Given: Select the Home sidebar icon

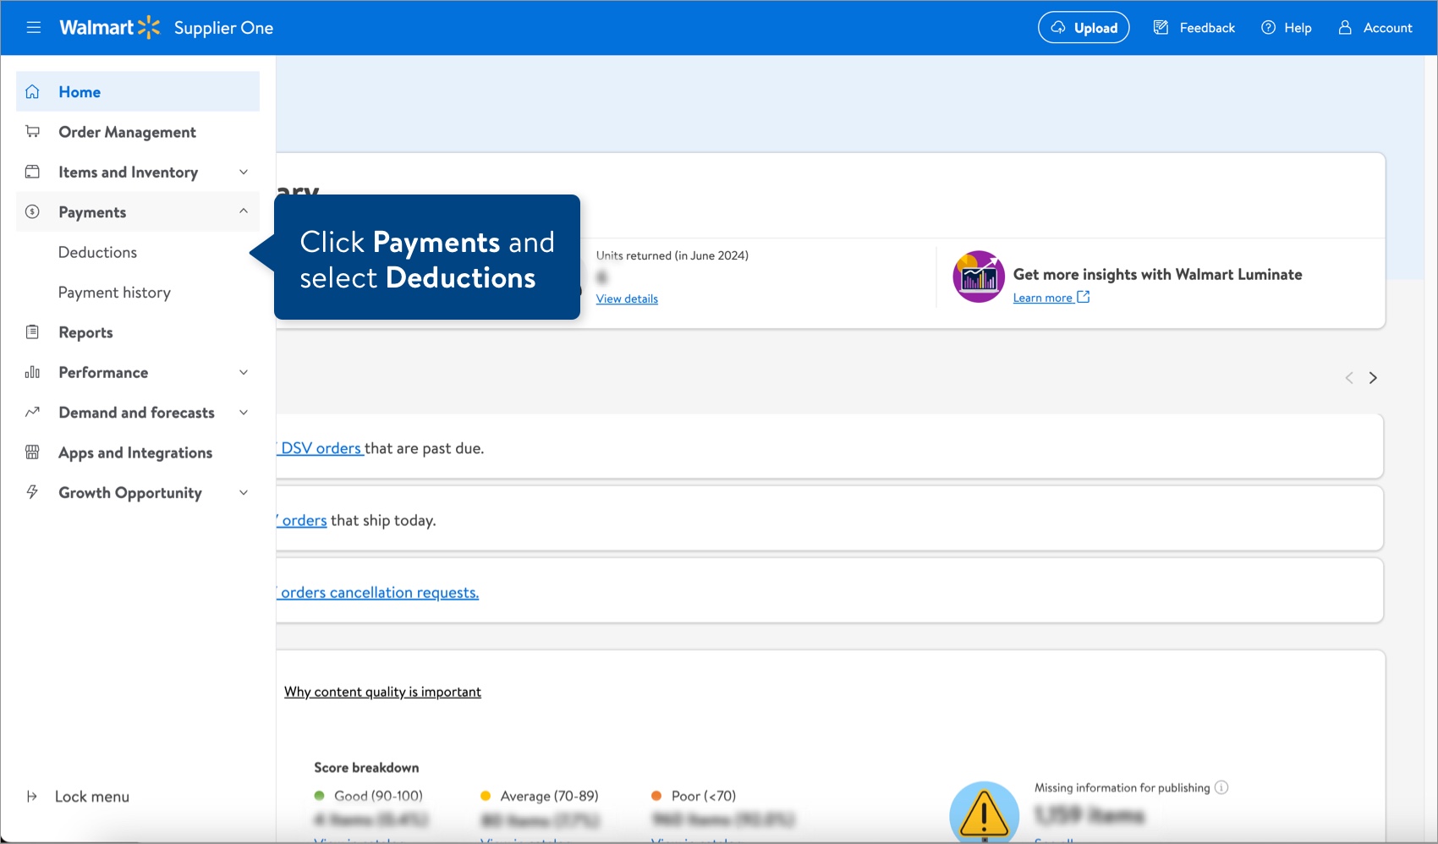Looking at the screenshot, I should (x=33, y=91).
